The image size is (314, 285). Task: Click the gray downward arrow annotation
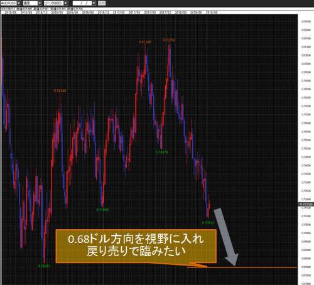point(226,237)
